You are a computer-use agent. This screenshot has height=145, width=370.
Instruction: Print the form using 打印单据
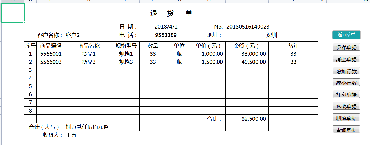[346, 95]
